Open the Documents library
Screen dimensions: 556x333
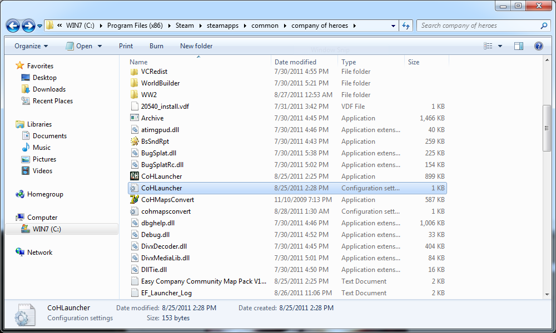(49, 136)
